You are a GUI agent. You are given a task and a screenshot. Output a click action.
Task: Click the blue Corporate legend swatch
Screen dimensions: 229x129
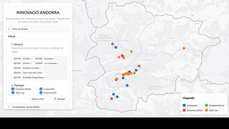[184, 105]
